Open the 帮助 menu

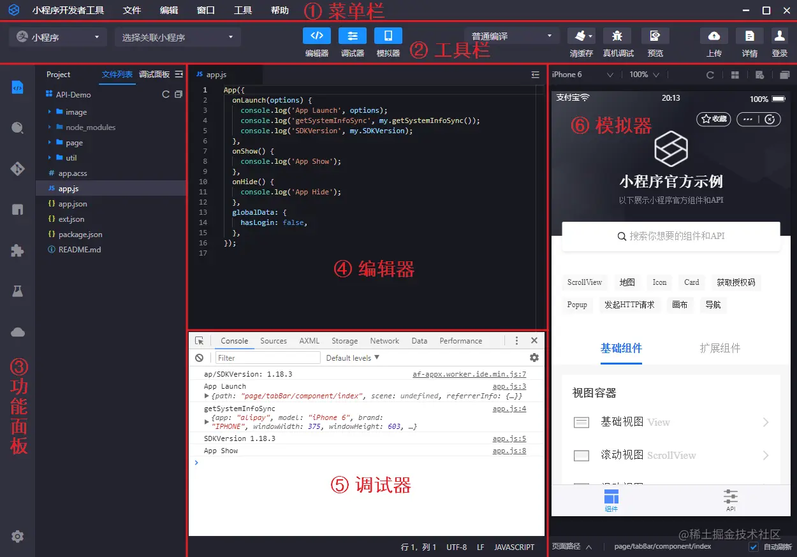[280, 10]
